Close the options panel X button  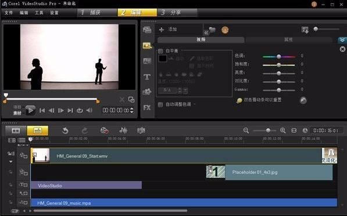[342, 49]
